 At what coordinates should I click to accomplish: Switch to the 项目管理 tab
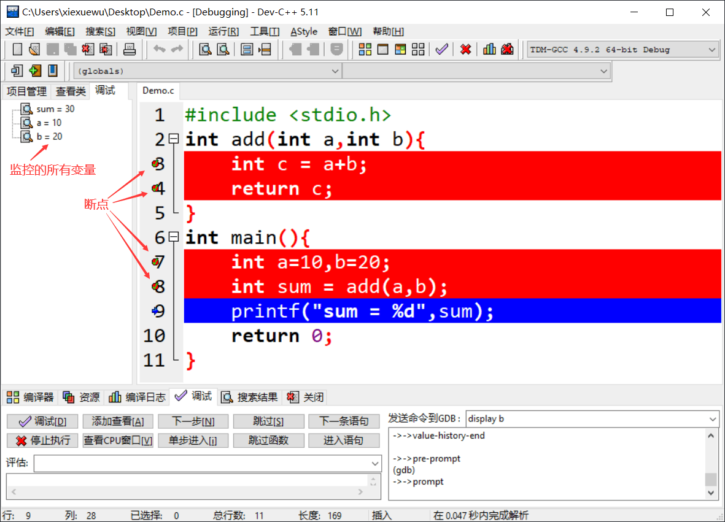[x=26, y=91]
